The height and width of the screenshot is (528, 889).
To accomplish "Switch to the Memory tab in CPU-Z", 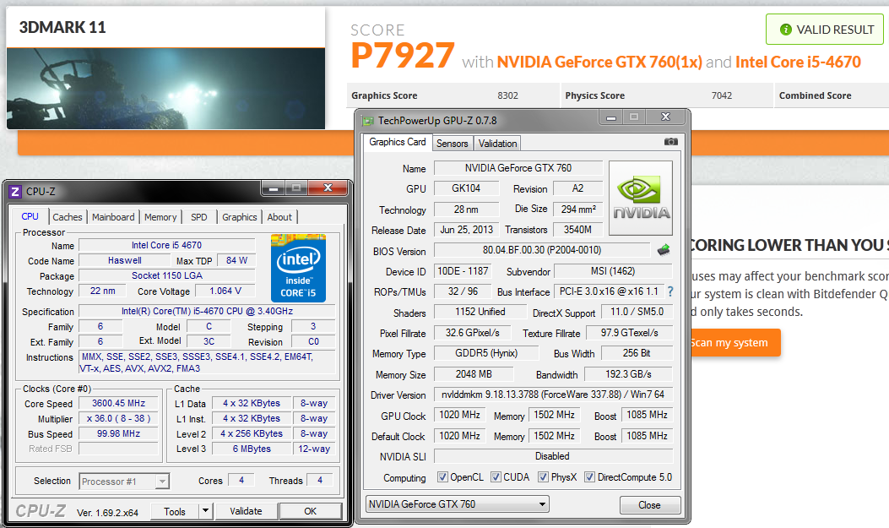I will tap(160, 217).
